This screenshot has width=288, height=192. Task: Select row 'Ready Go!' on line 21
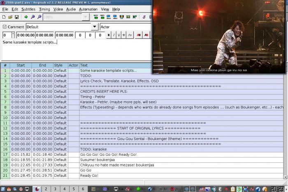pos(142,176)
